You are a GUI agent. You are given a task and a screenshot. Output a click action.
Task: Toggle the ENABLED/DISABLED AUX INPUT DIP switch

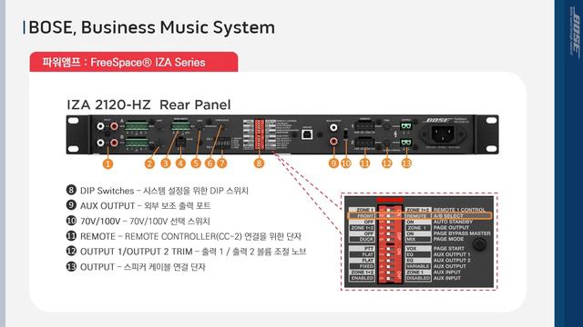[x=389, y=278]
